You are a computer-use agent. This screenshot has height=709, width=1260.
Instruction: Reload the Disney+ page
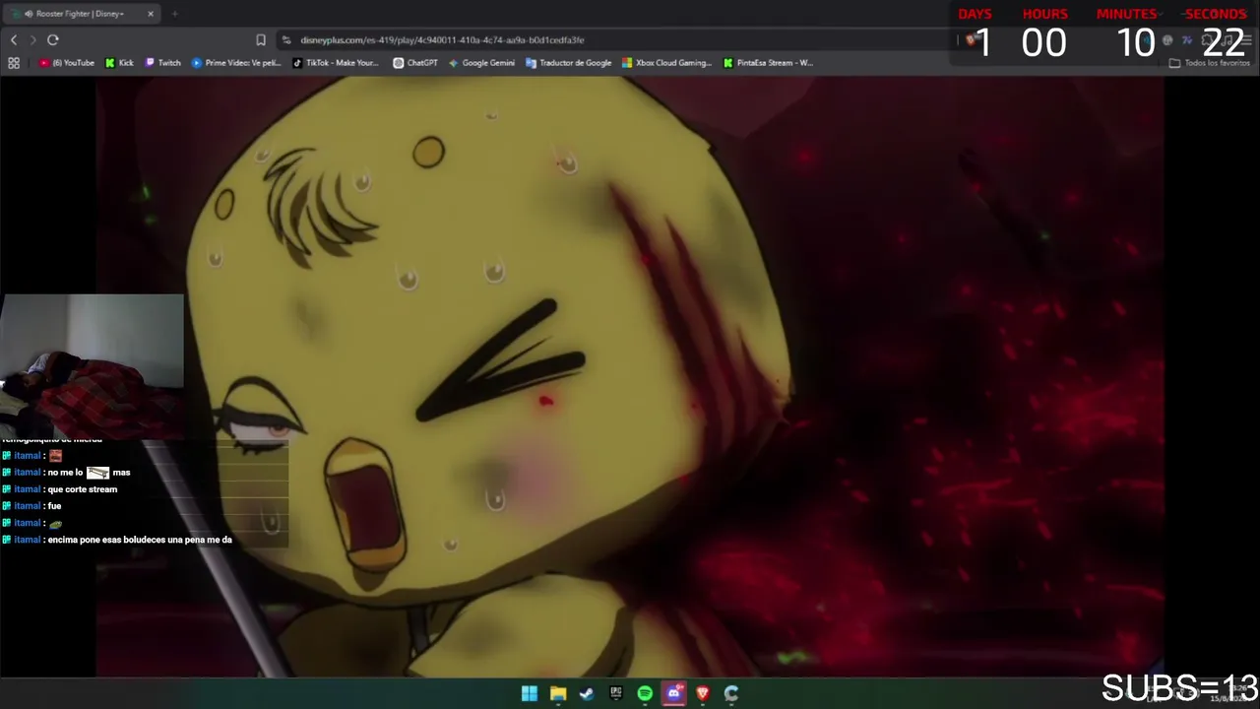pyautogui.click(x=53, y=39)
